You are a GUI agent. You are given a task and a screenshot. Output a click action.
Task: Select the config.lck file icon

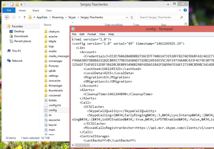(x=46, y=105)
